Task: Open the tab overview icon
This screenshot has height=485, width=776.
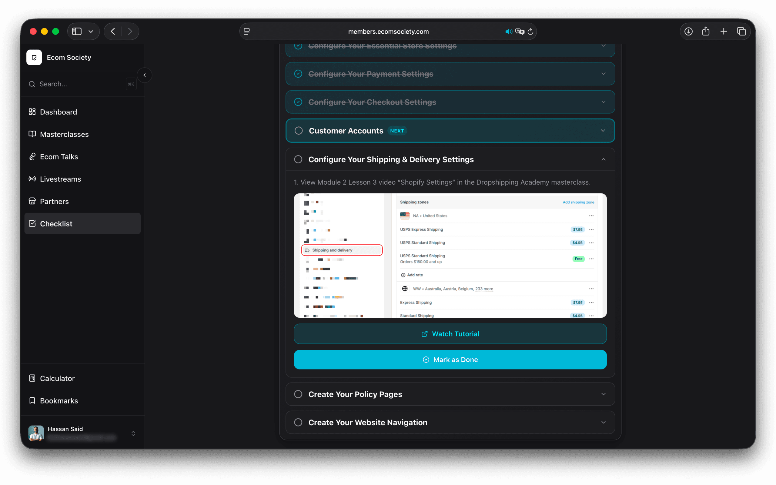Action: tap(741, 32)
